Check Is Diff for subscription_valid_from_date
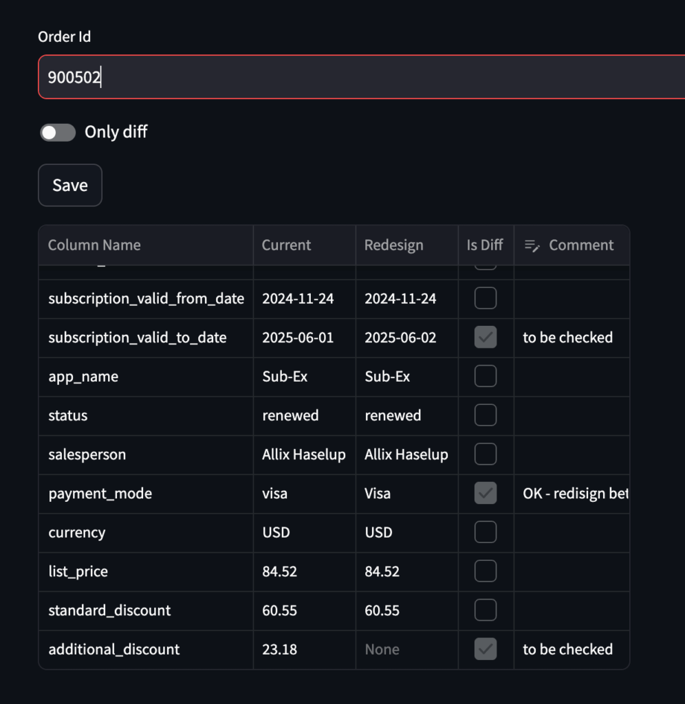This screenshot has height=704, width=685. click(486, 298)
